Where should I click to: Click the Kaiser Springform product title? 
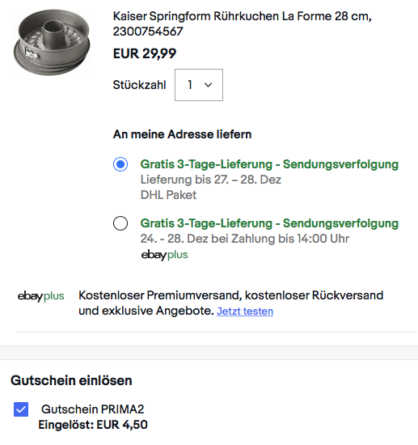pos(243,23)
